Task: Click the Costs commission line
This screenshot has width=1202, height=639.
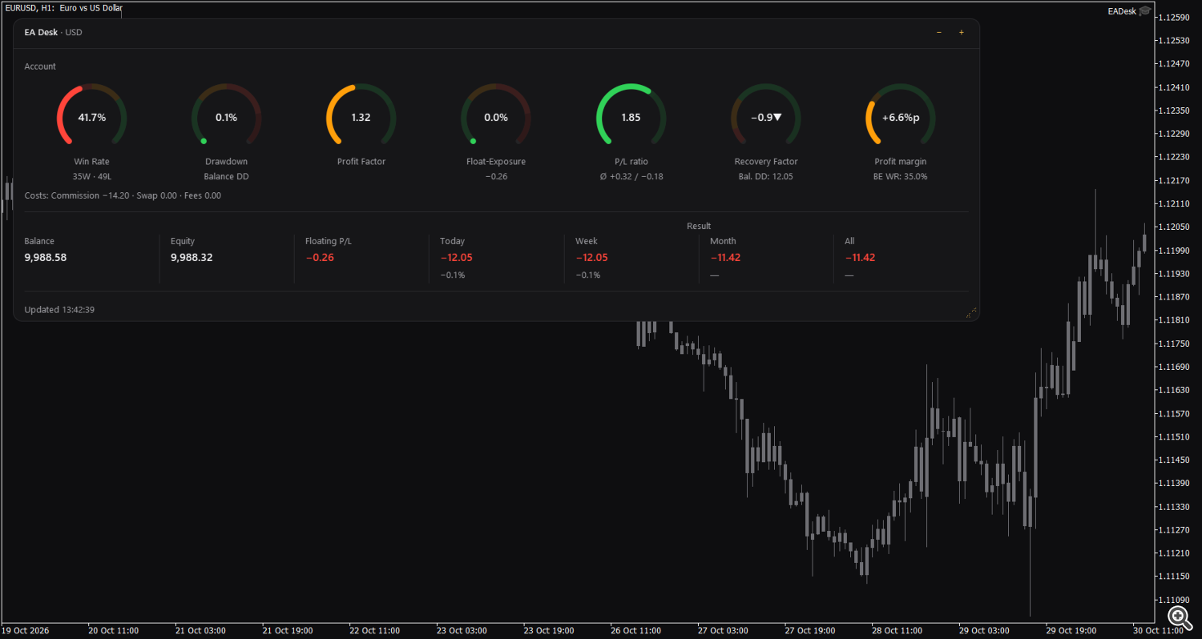Action: pyautogui.click(x=123, y=195)
